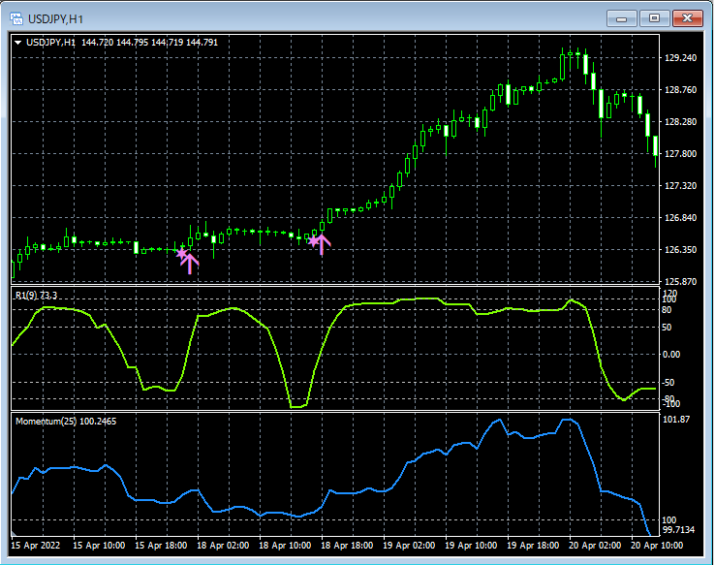
Task: Maximize the USDJPY,H1 chart window
Action: click(x=654, y=17)
